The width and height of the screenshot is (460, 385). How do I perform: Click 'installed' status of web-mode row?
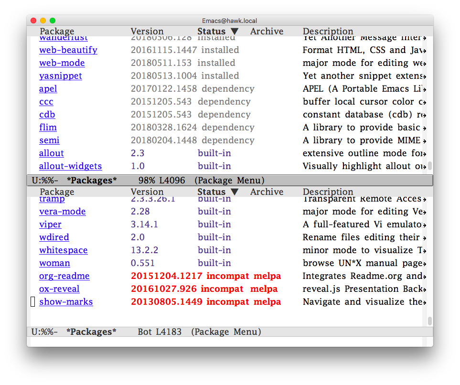pyautogui.click(x=216, y=63)
